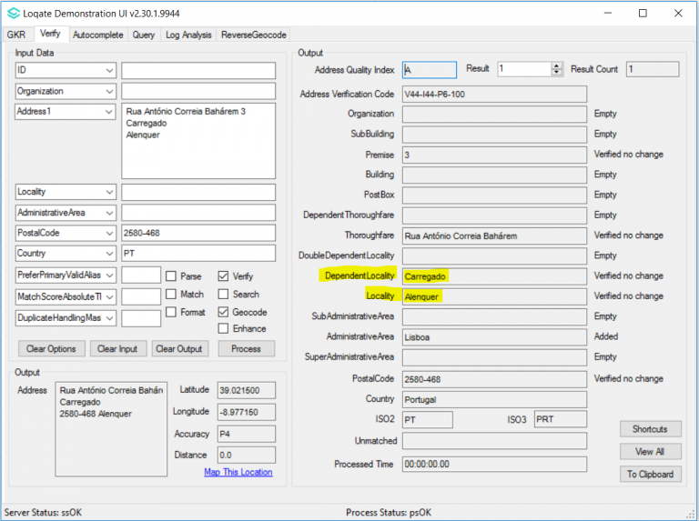Click the Loqate logo icon in title bar
699x521 pixels.
tap(13, 13)
